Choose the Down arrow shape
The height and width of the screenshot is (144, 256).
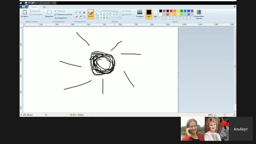(98, 18)
